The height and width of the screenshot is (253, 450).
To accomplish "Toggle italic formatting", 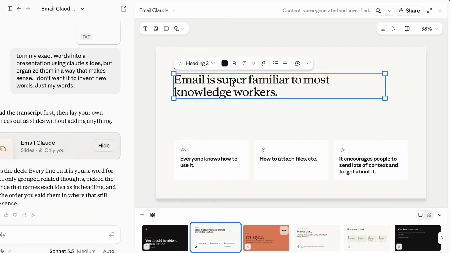I will point(244,64).
